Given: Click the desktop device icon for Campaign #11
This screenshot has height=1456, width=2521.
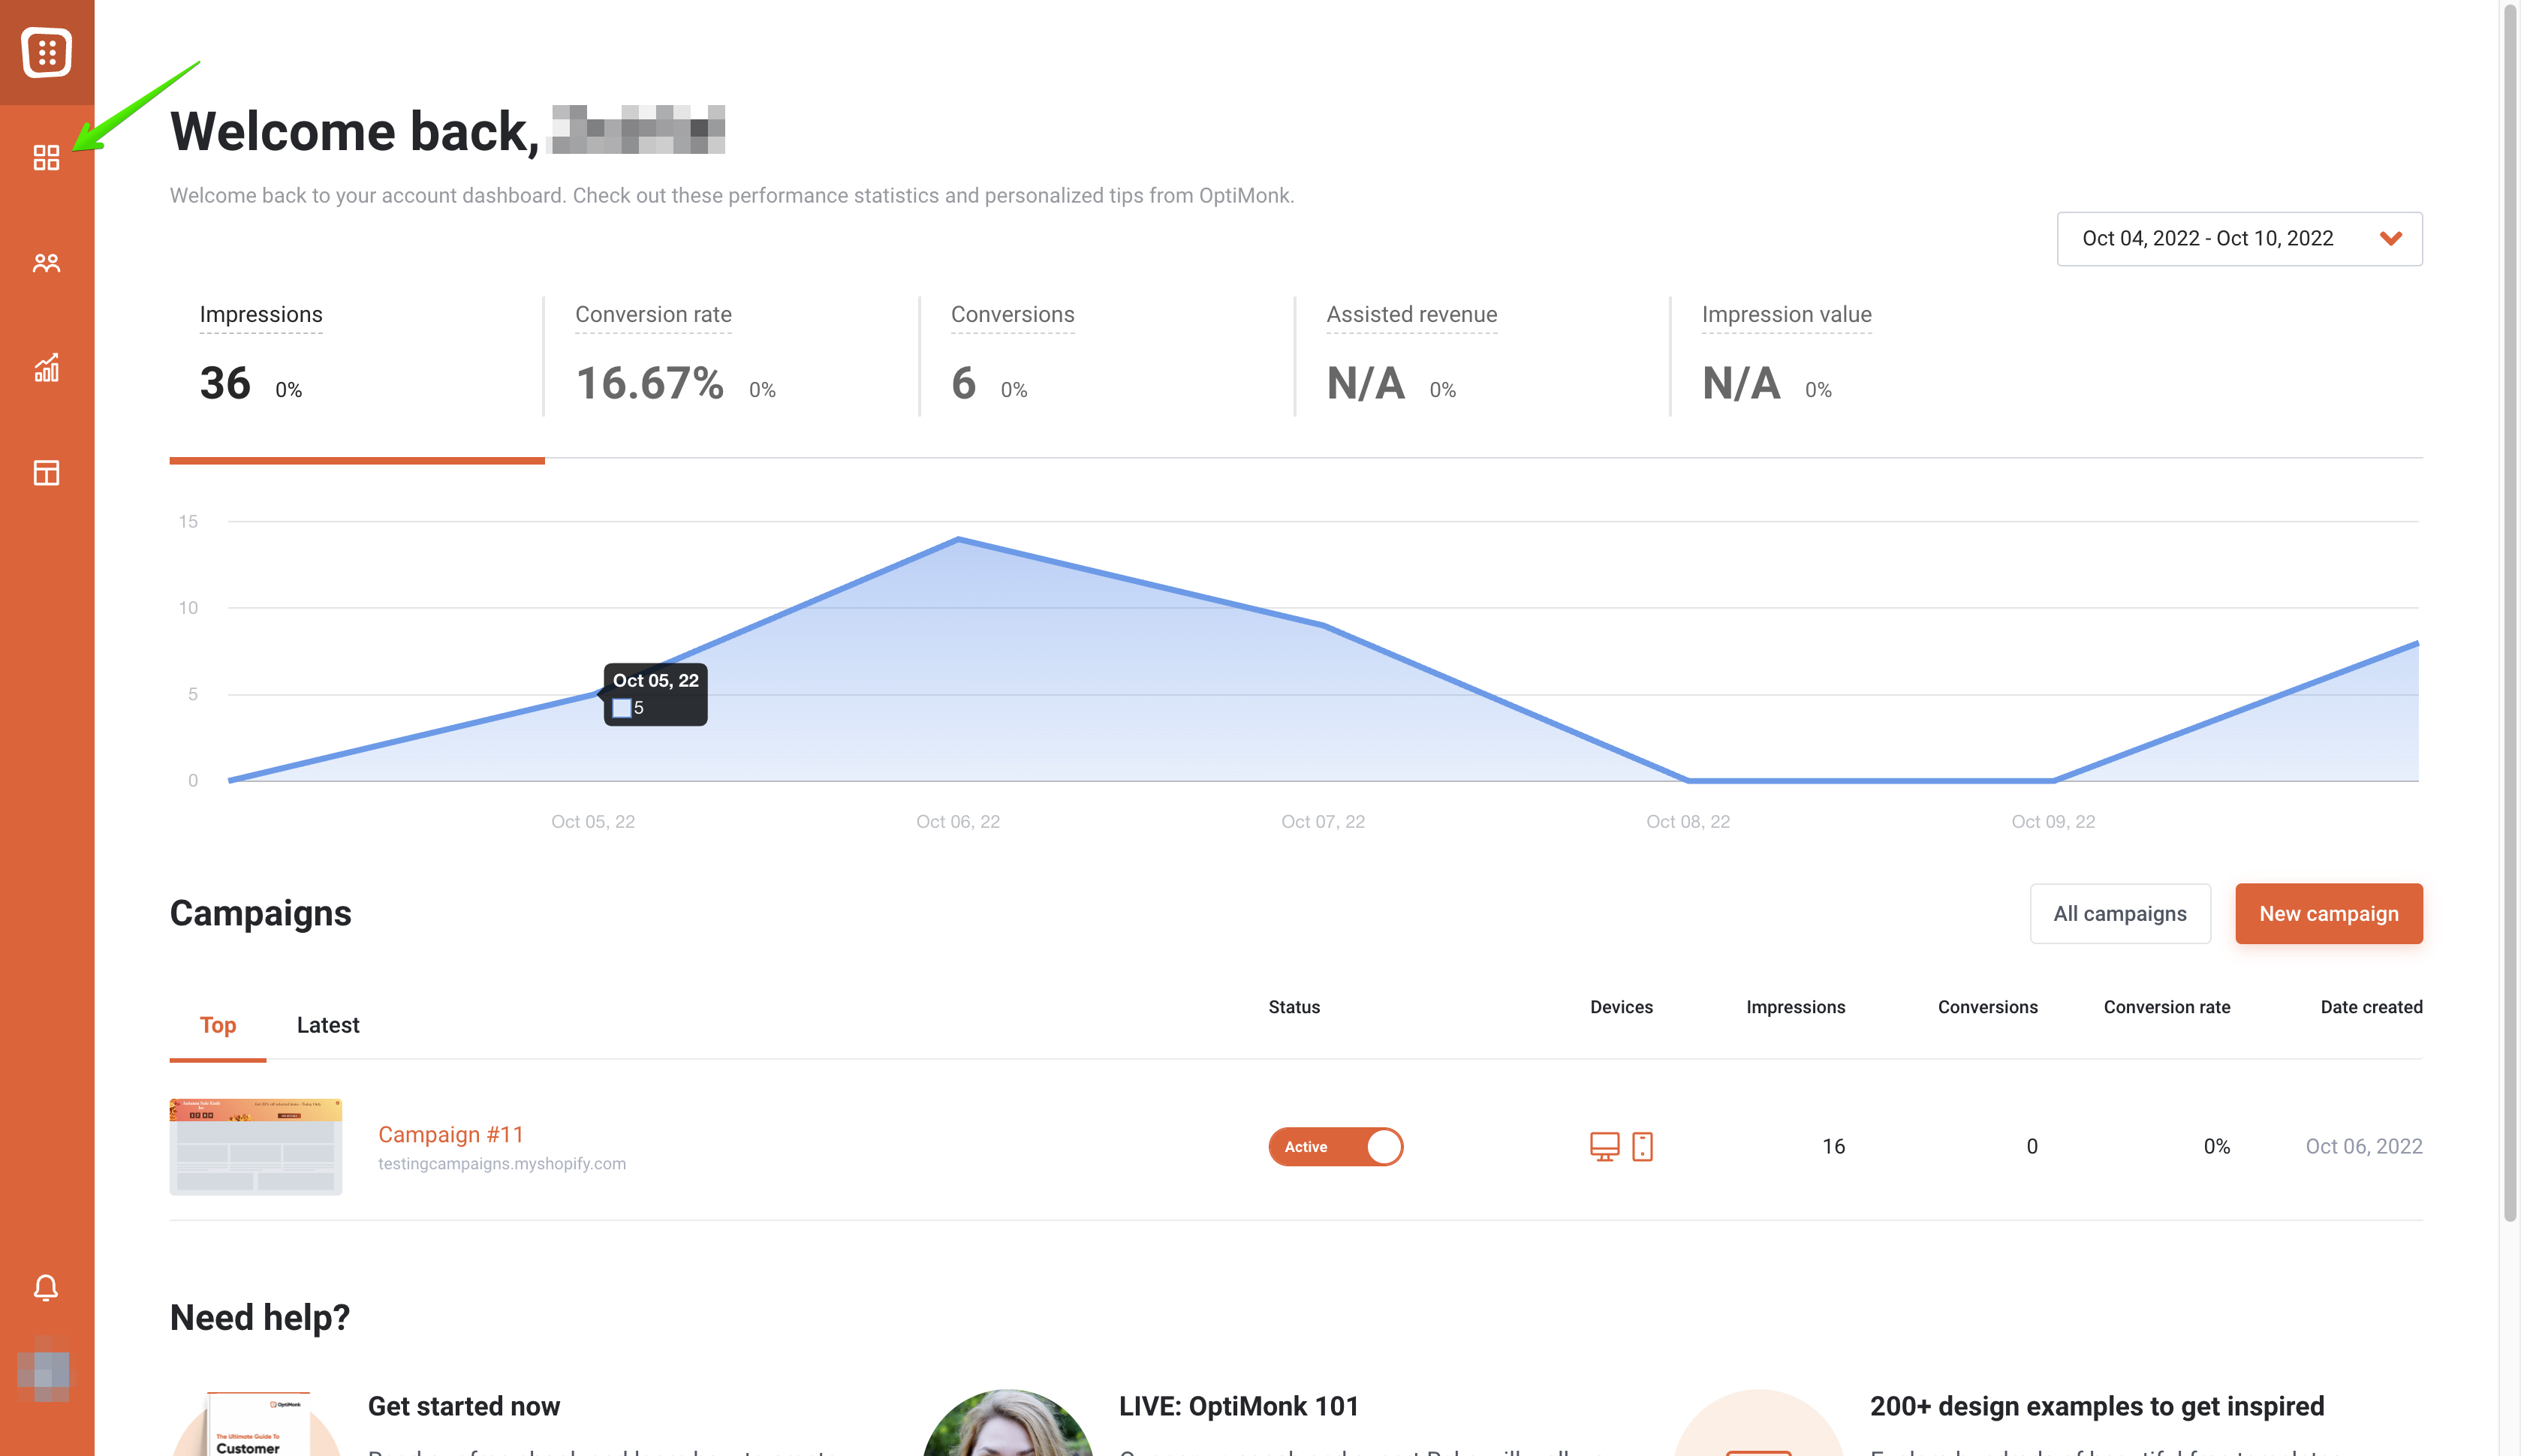Looking at the screenshot, I should pyautogui.click(x=1604, y=1146).
